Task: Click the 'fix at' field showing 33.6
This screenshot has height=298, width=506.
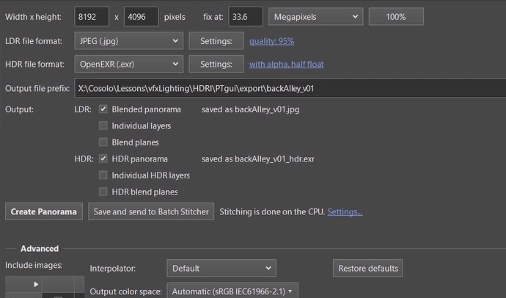Action: tap(246, 17)
